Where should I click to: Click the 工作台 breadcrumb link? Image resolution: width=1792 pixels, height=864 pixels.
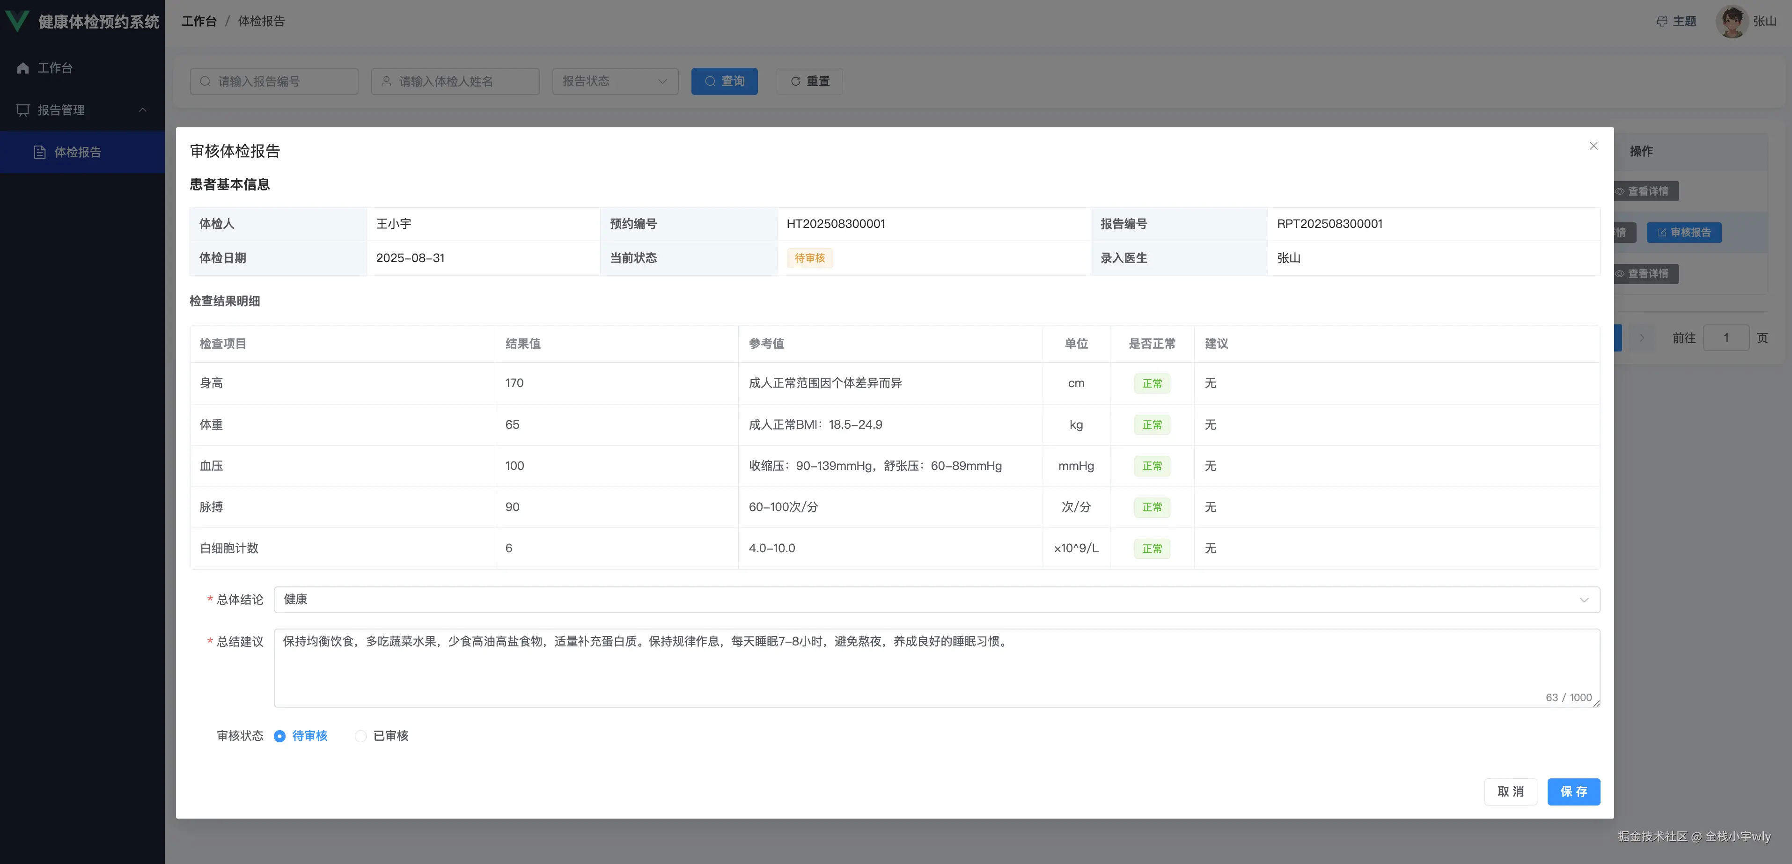coord(199,22)
